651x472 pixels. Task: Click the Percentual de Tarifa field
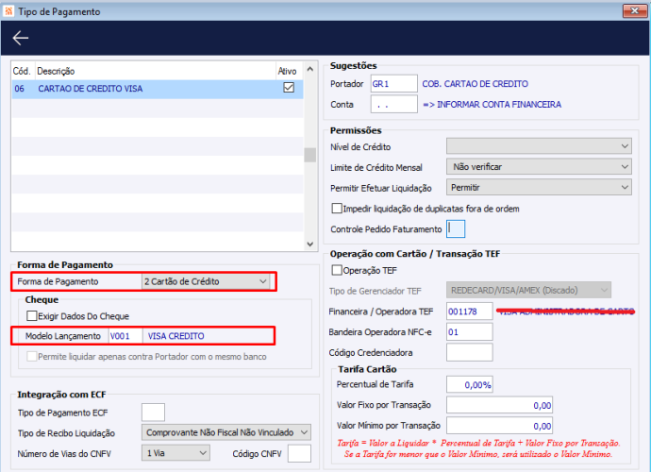[x=470, y=384]
